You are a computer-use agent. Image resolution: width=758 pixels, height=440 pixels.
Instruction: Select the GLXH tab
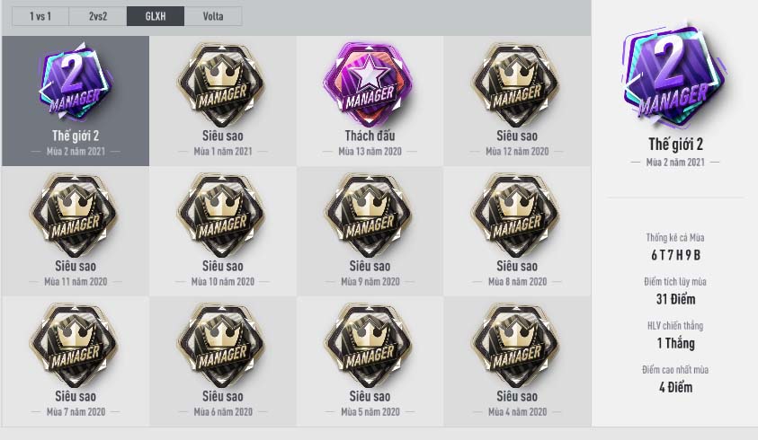click(x=156, y=16)
